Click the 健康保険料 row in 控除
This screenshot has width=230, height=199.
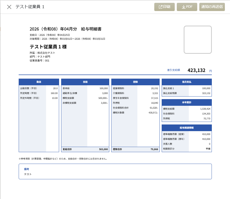point(135,88)
